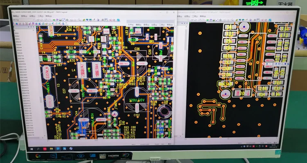307x163 pixels.
Task: Open 查看 menu in left window's top menu bar
Action: (24, 16)
